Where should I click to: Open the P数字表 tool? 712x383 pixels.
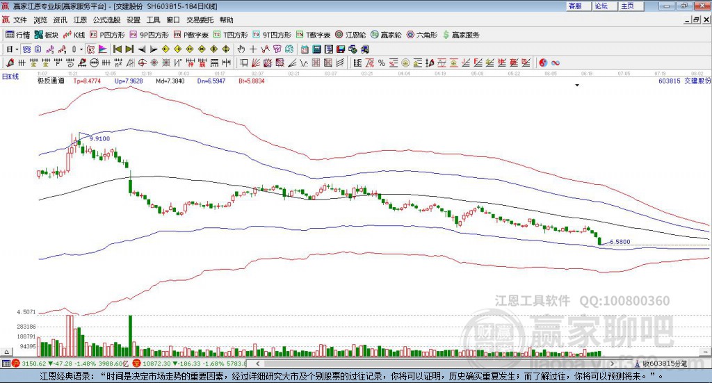(191, 35)
